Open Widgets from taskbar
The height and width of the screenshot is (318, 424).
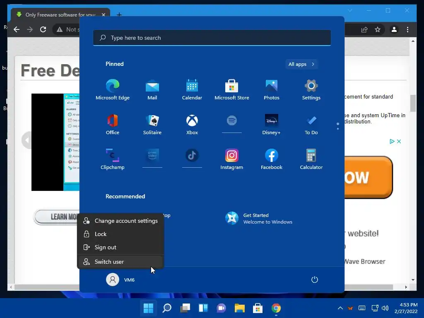click(x=203, y=308)
